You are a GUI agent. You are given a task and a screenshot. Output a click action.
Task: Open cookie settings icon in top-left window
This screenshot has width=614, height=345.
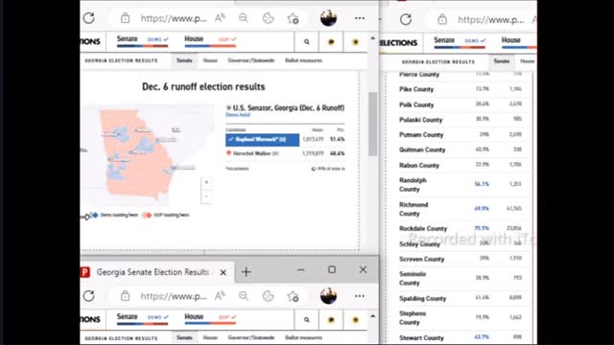point(269,18)
